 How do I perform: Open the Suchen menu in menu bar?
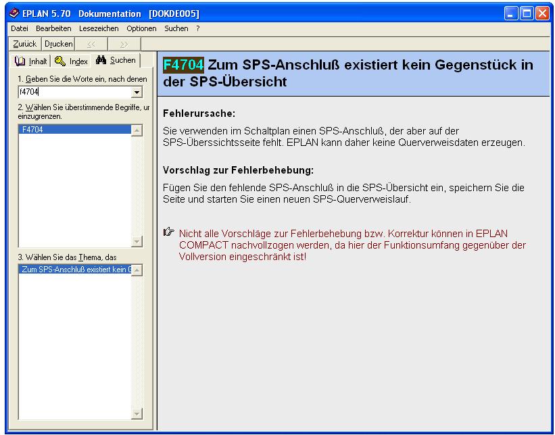(176, 28)
